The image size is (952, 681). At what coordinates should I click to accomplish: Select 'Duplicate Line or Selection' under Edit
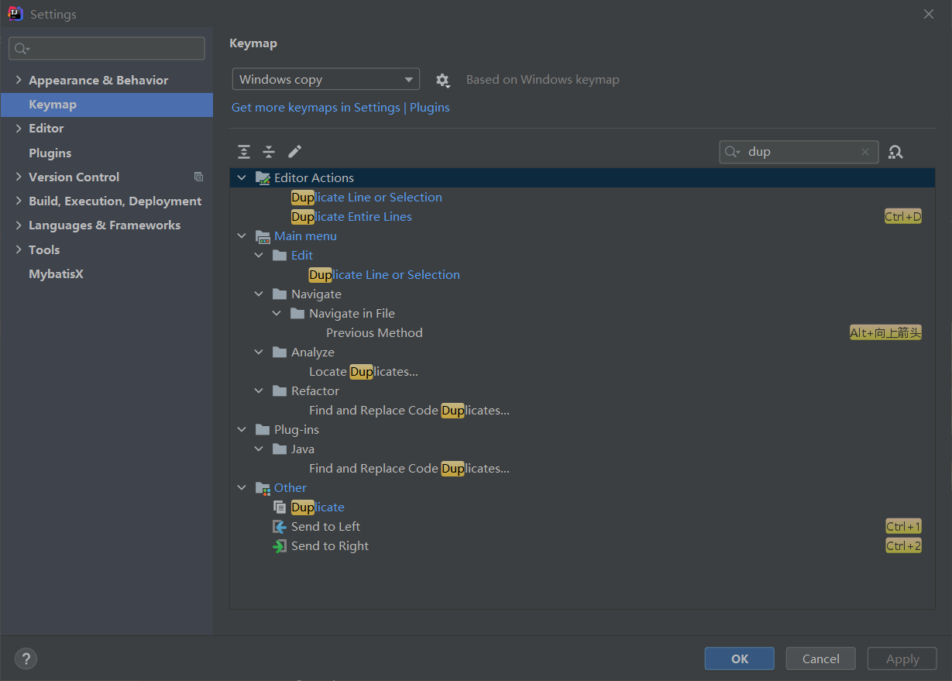pos(583,275)
